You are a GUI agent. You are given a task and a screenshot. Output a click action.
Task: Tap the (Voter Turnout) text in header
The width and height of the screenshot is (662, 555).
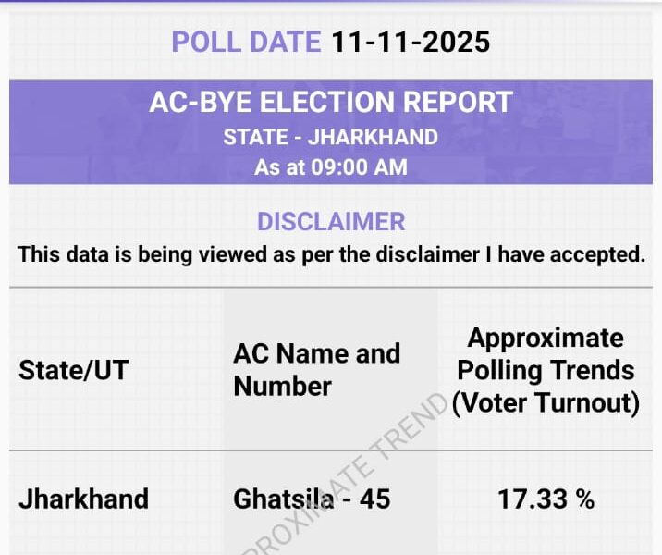tap(546, 404)
